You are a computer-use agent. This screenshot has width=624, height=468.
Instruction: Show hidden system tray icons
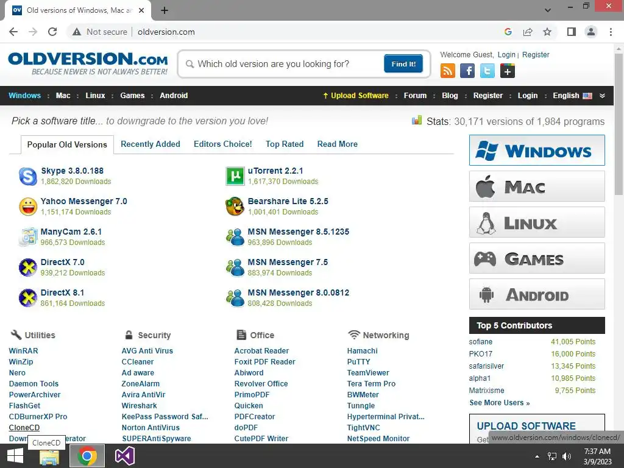(537, 456)
